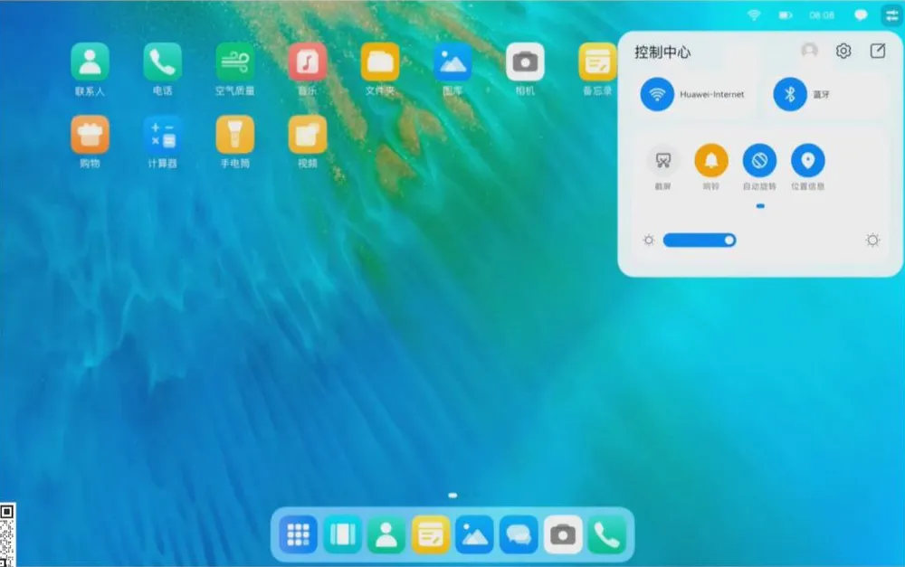Click the brightness slider handle
The height and width of the screenshot is (567, 905).
729,240
